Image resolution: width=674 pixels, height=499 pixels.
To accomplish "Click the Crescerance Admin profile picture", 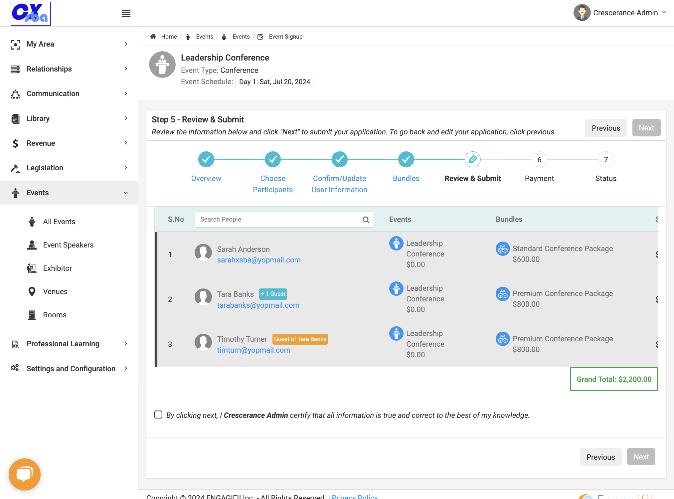I will click(x=582, y=13).
